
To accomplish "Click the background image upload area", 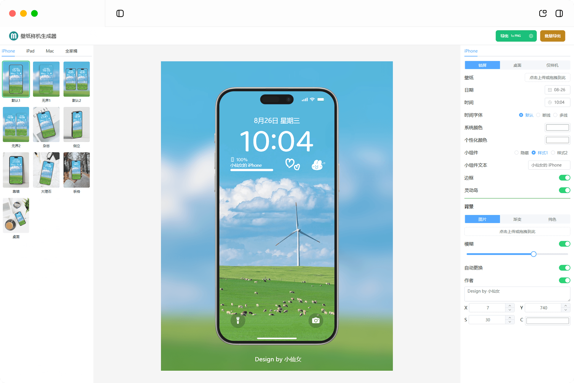I will [517, 231].
